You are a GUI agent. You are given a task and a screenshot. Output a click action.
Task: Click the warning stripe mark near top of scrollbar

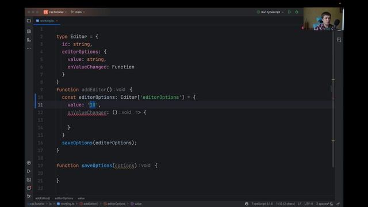pyautogui.click(x=333, y=80)
